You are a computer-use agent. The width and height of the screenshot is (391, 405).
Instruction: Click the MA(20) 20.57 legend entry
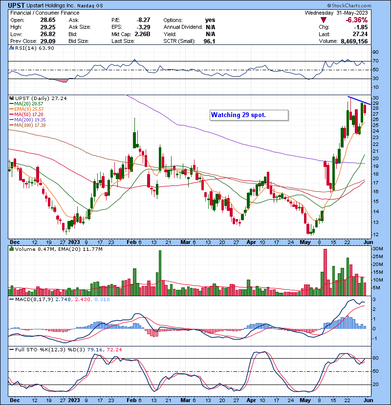pyautogui.click(x=26, y=104)
